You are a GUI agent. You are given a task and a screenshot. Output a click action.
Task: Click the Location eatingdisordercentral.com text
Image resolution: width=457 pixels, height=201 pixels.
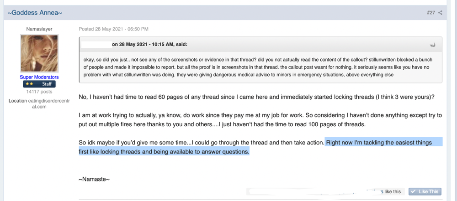(x=39, y=104)
